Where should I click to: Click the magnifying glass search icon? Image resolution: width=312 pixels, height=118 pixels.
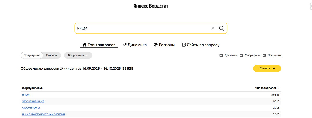222,28
